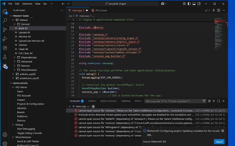Collapse all problems in the panel
235x146 pixels.
(209, 101)
